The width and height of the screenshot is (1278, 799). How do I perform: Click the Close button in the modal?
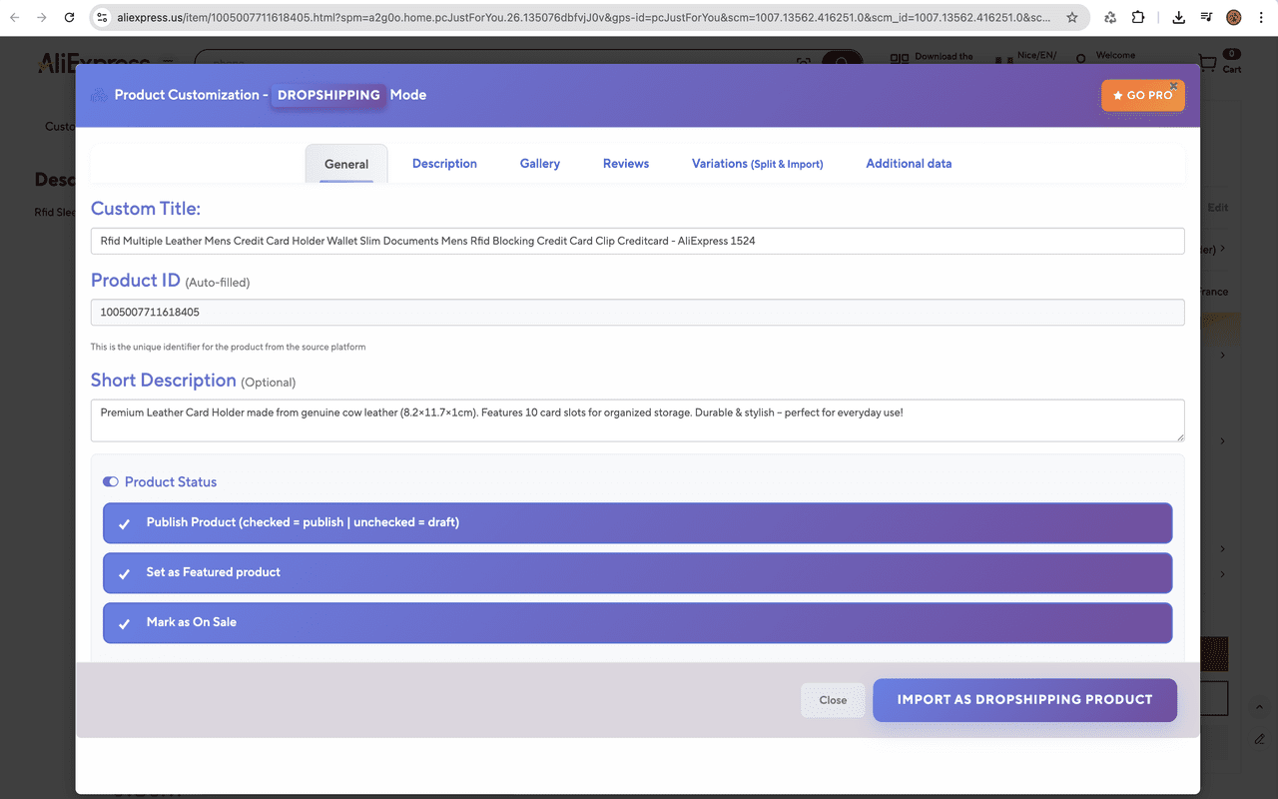pos(833,700)
